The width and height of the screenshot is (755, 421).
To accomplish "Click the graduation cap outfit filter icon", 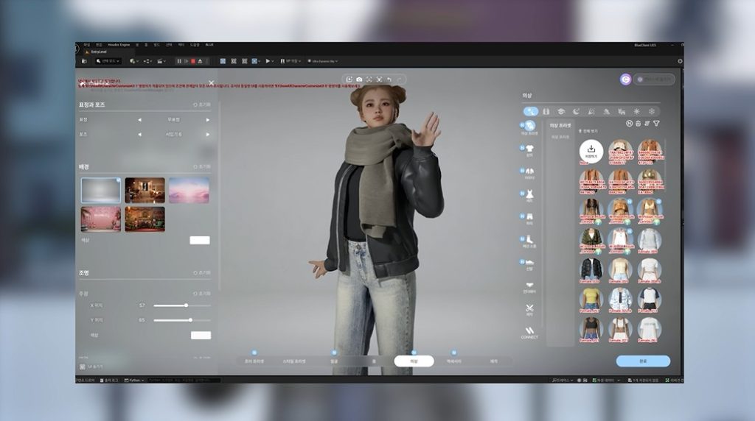I will pos(561,111).
